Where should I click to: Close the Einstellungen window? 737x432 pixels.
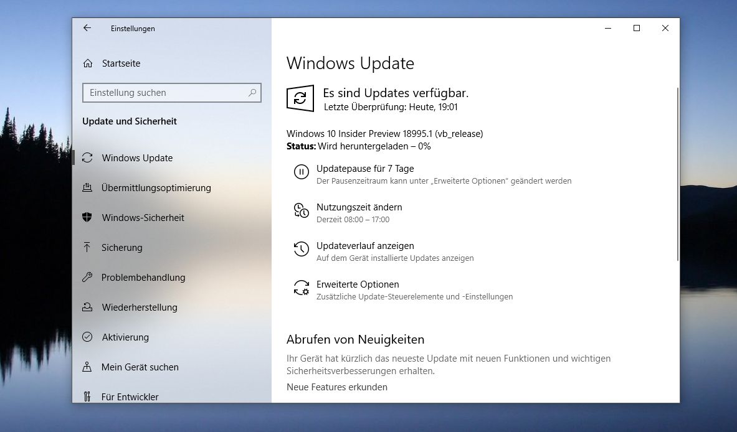pos(665,28)
